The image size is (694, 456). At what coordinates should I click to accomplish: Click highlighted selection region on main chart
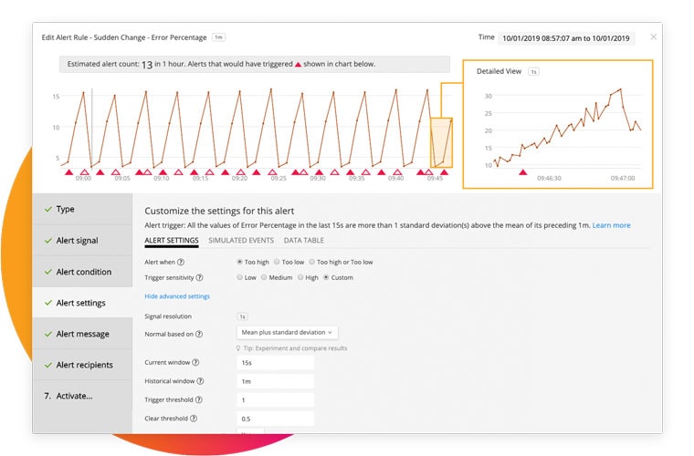coord(441,142)
